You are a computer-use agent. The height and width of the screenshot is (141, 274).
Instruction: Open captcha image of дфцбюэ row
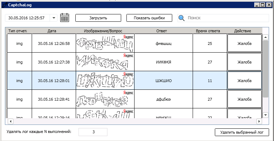point(105,99)
